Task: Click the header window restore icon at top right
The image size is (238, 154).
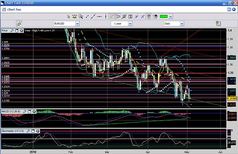Action: tap(229, 10)
